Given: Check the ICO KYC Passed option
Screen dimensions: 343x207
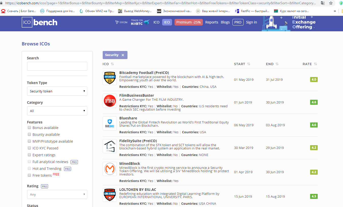Looking at the screenshot, I should pos(29,148).
